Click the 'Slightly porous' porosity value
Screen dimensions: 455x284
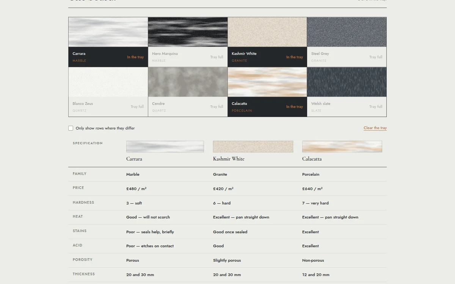[x=227, y=261]
